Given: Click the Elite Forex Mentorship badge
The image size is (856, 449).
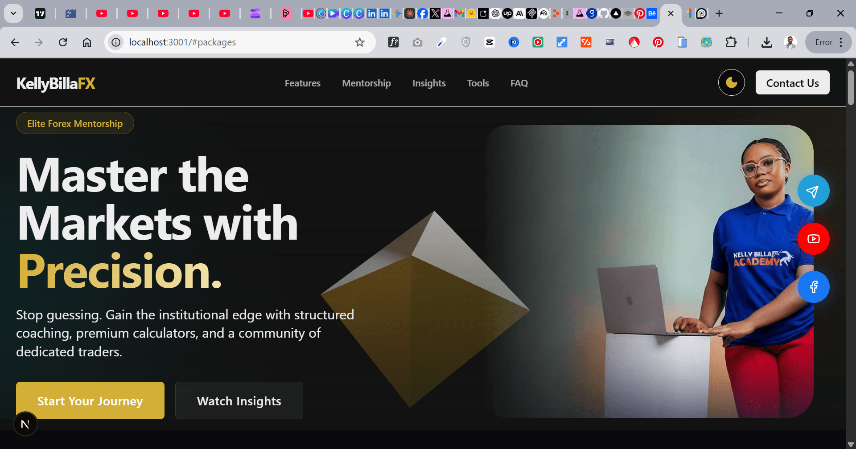Looking at the screenshot, I should [75, 123].
